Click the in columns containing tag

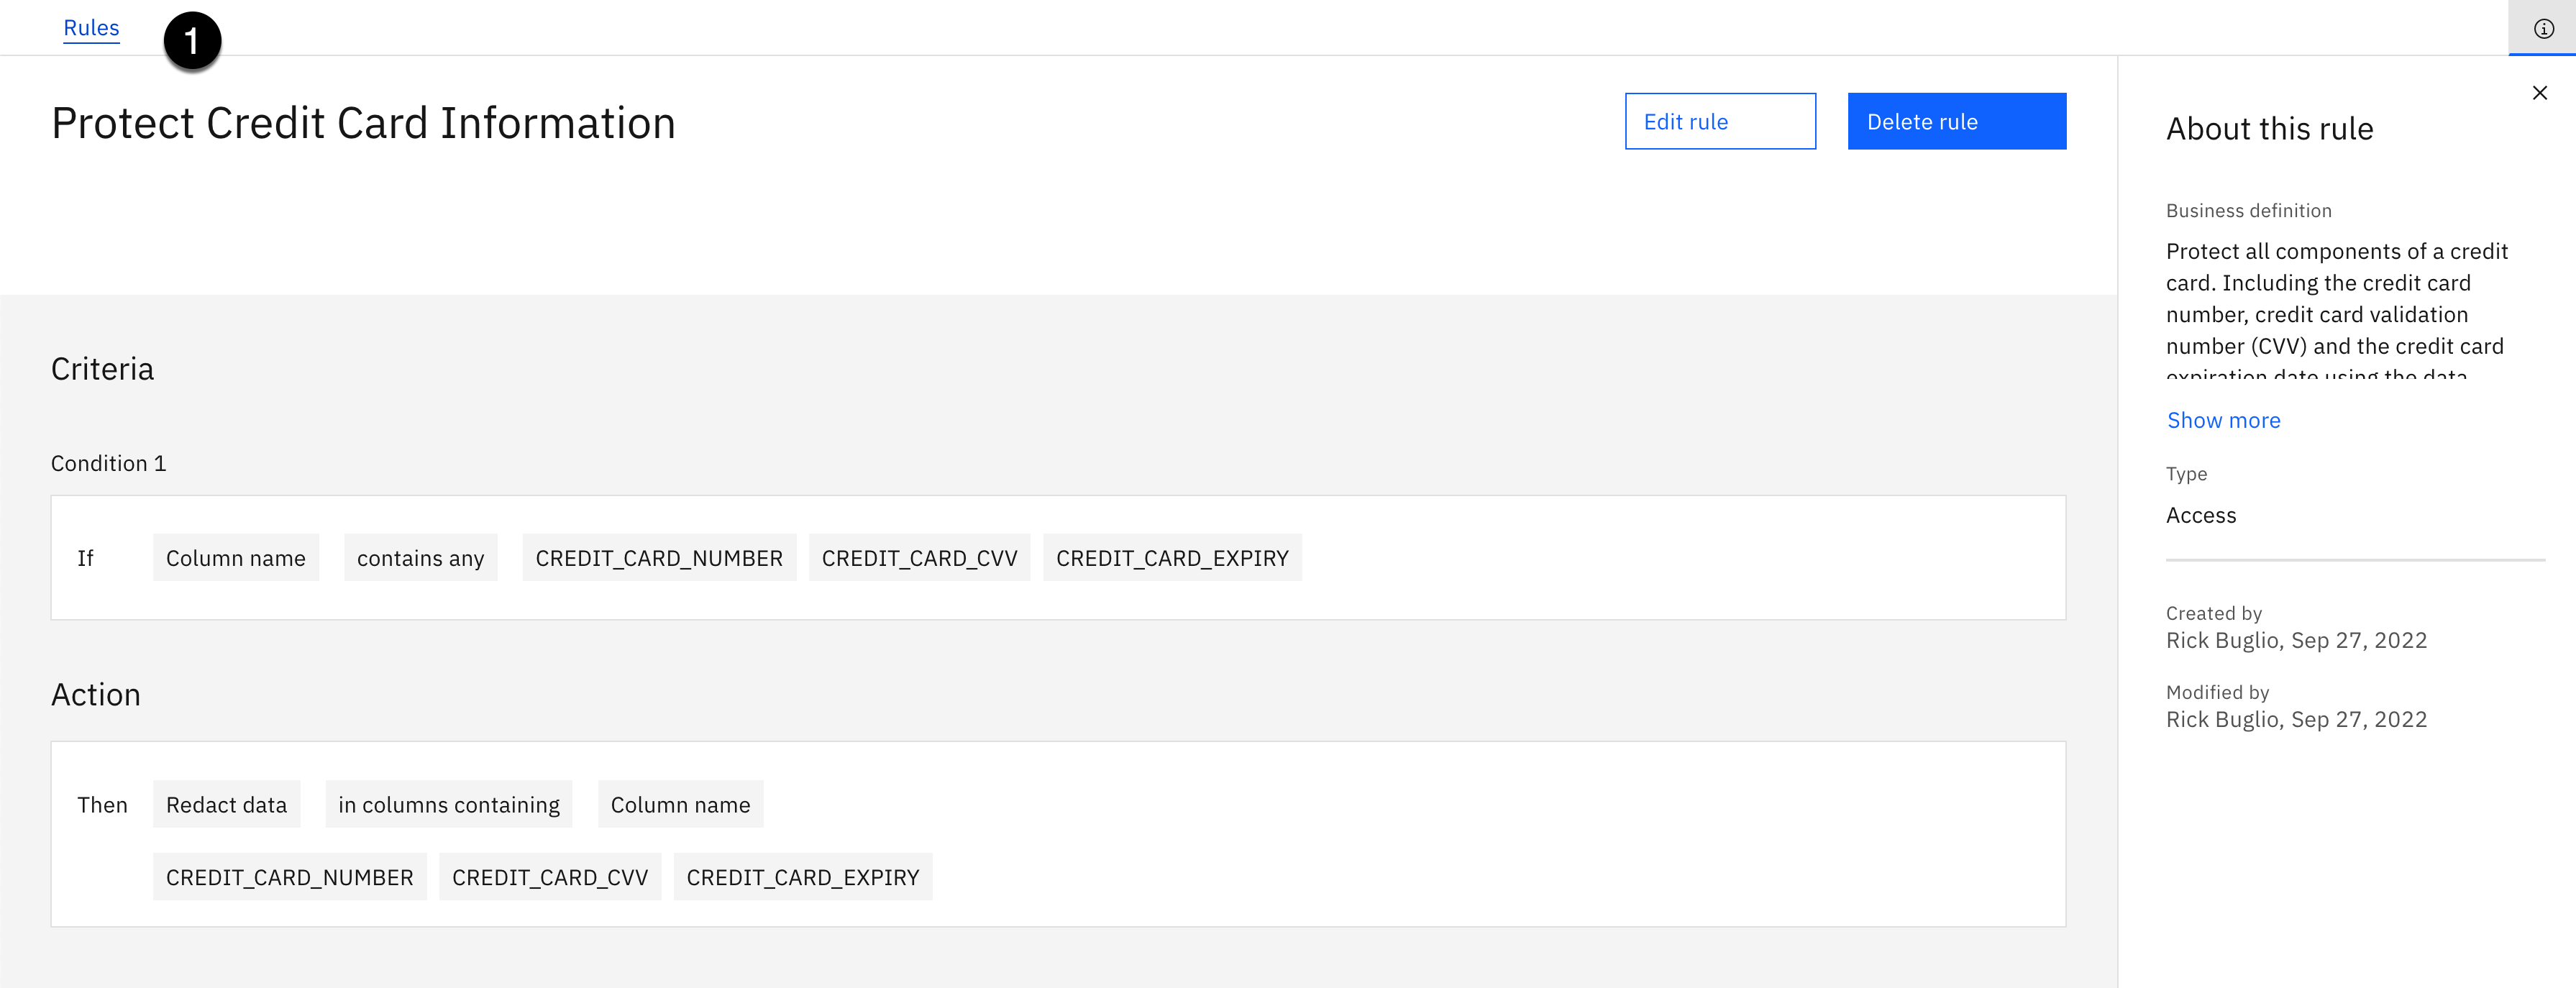[x=448, y=805]
